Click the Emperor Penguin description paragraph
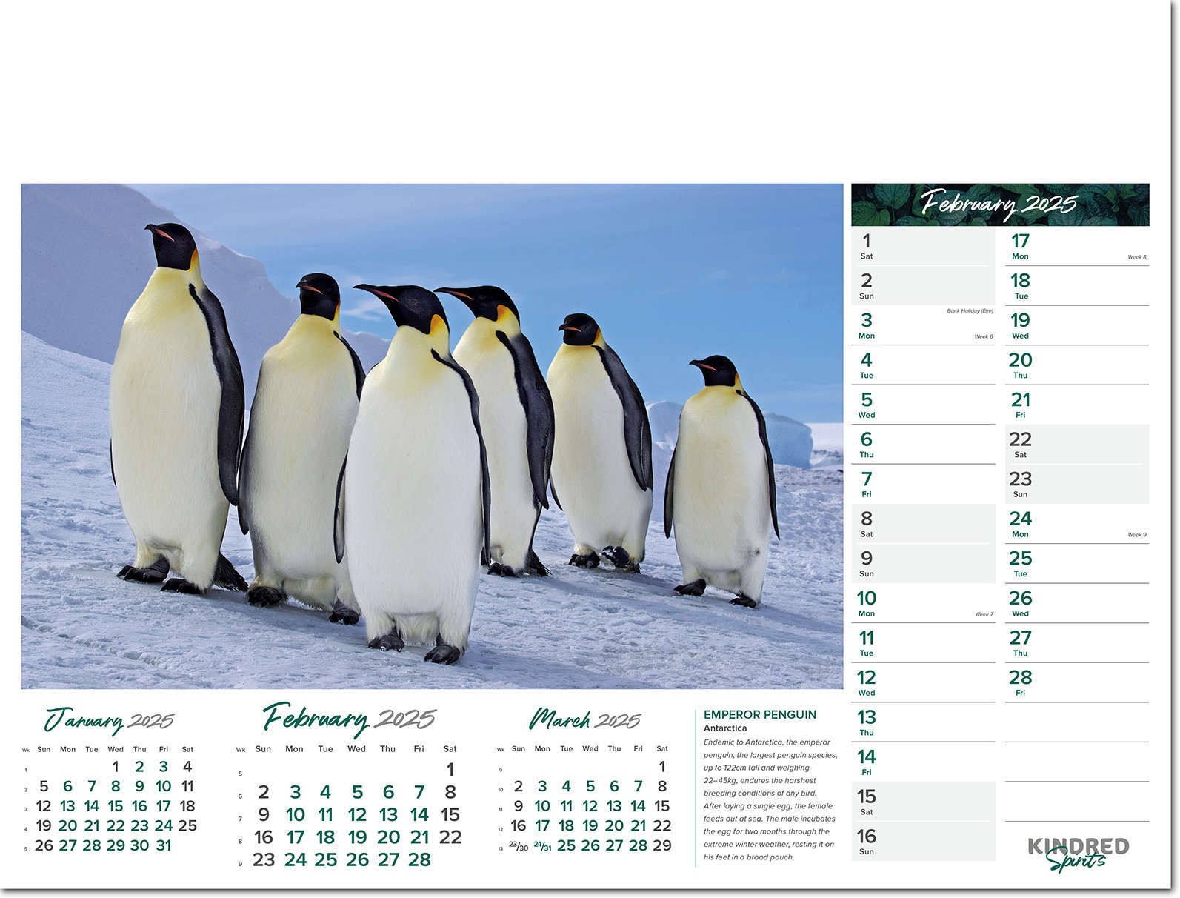The image size is (1180, 898). (x=770, y=799)
